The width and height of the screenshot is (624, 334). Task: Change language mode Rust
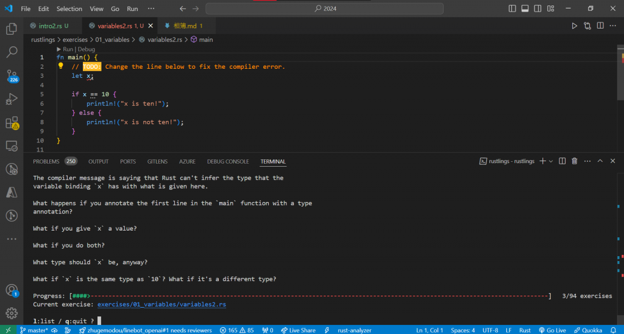pyautogui.click(x=525, y=330)
